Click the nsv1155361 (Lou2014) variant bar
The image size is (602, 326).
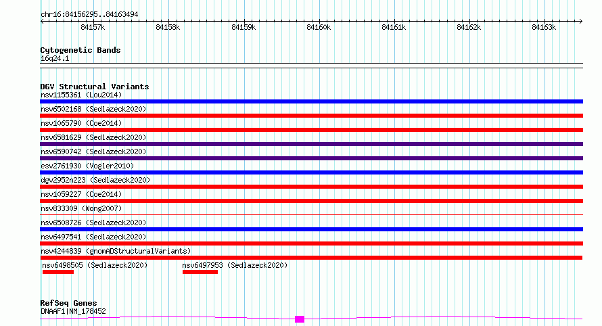pyautogui.click(x=311, y=101)
